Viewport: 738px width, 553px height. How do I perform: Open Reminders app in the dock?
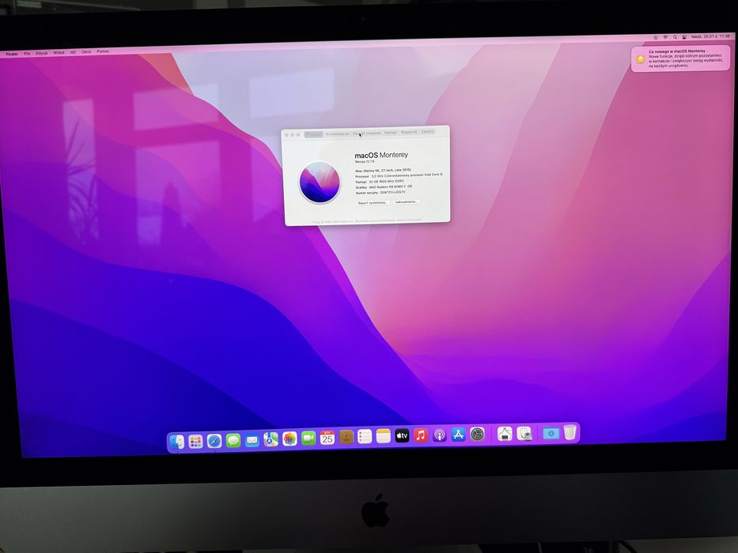click(x=365, y=438)
